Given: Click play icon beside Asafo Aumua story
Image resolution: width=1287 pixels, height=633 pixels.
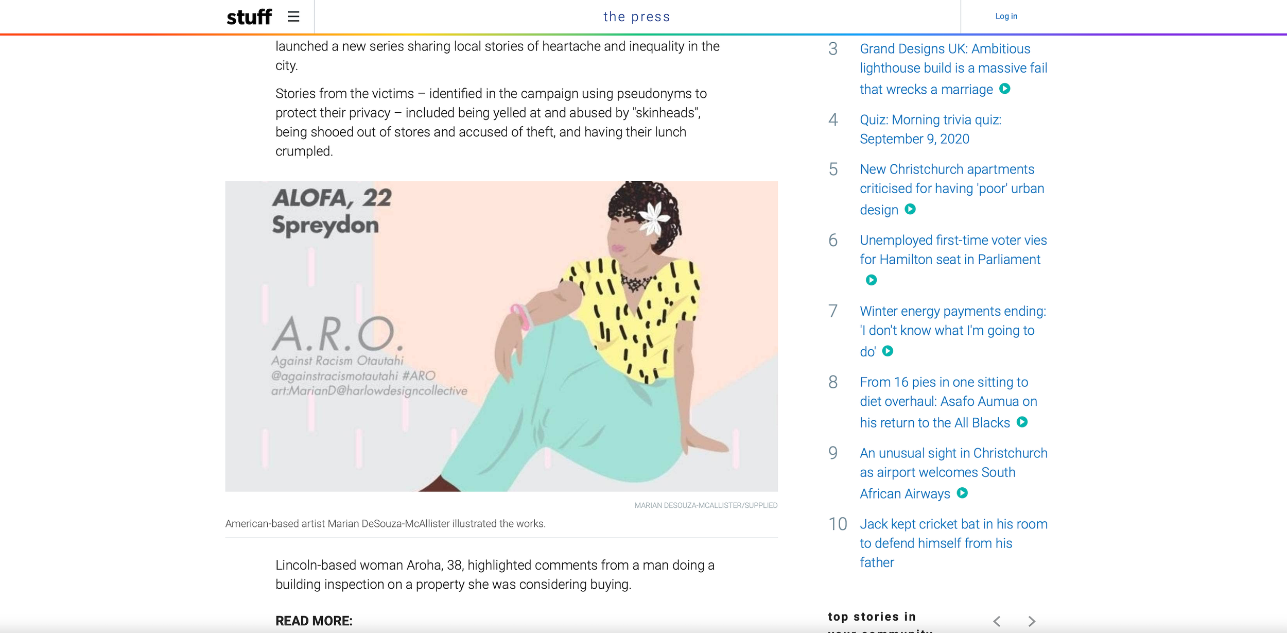Looking at the screenshot, I should [x=1022, y=422].
